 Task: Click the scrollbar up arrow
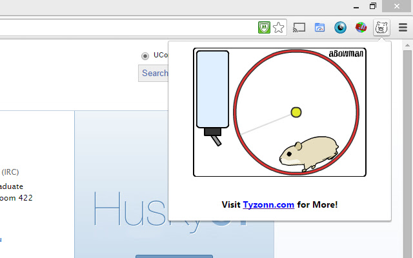pyautogui.click(x=407, y=45)
